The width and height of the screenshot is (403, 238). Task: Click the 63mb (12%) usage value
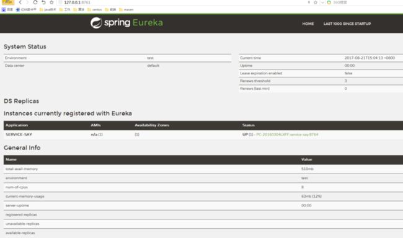(311, 196)
